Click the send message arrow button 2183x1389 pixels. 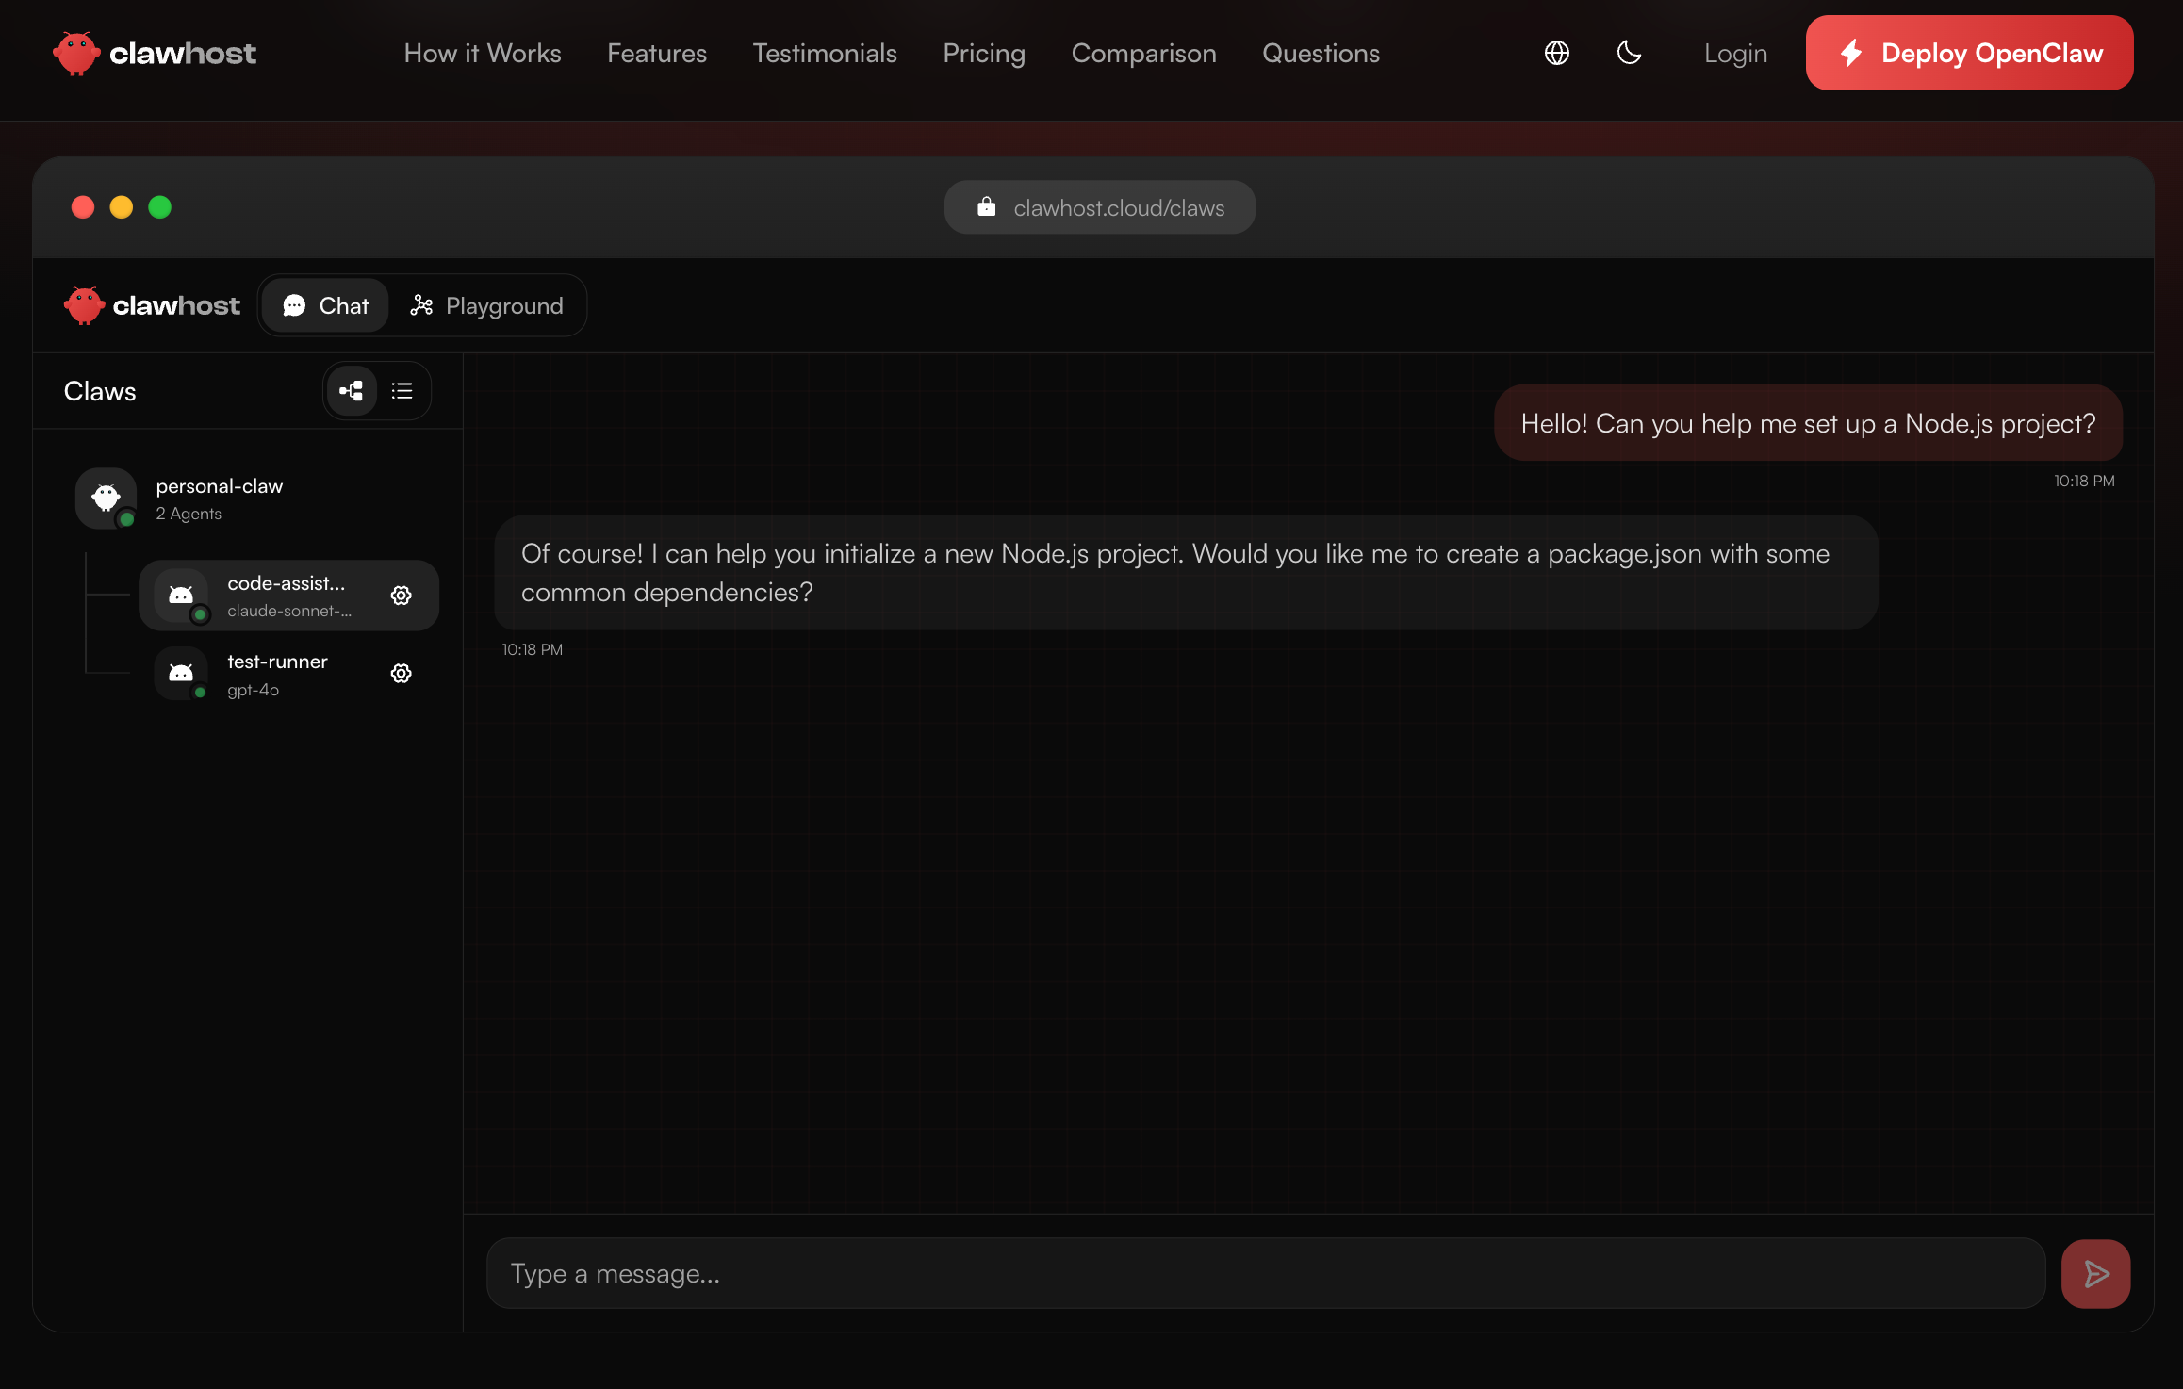(2095, 1274)
